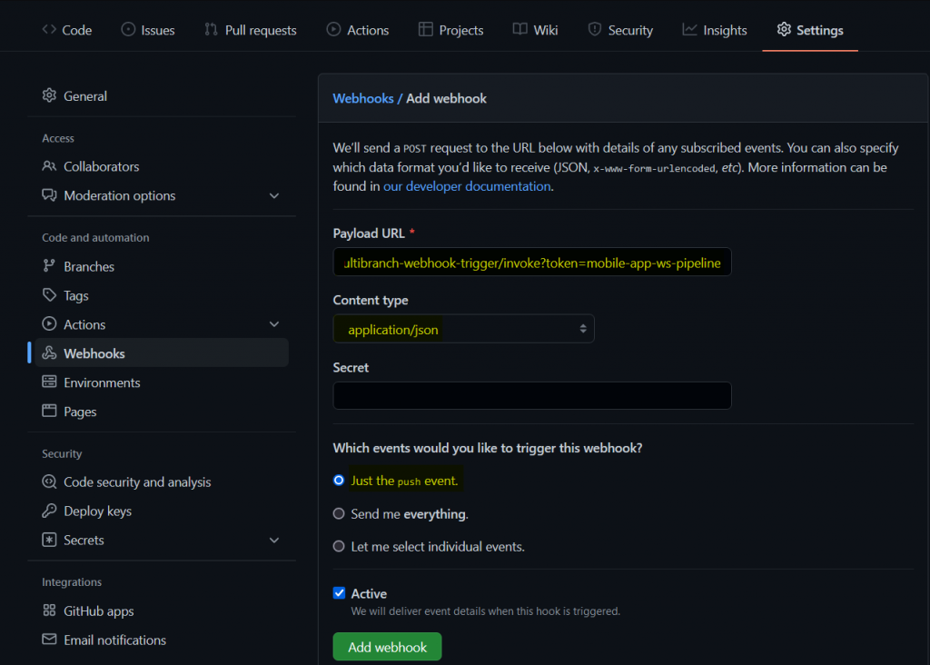Screen dimensions: 930x665
Task: Select Send me everything option
Action: click(339, 513)
